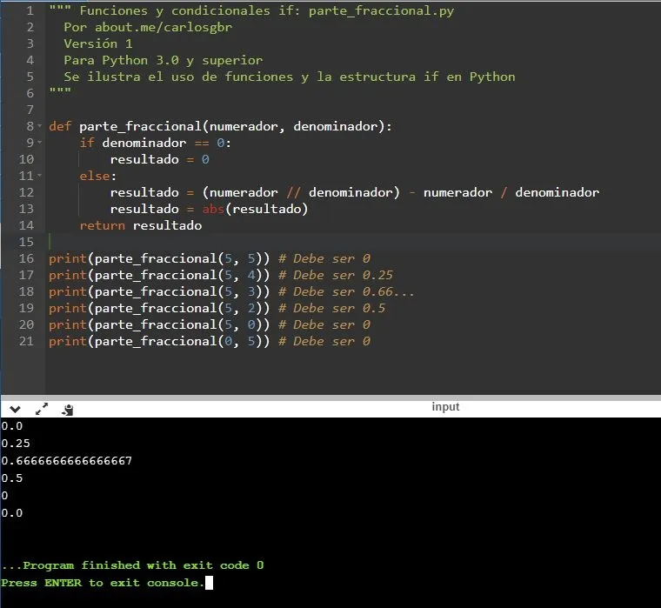Place the cursor on empty line 15

click(x=353, y=242)
